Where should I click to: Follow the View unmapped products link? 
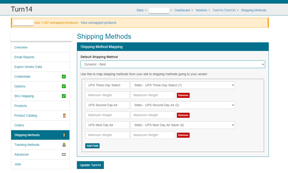click(x=98, y=23)
